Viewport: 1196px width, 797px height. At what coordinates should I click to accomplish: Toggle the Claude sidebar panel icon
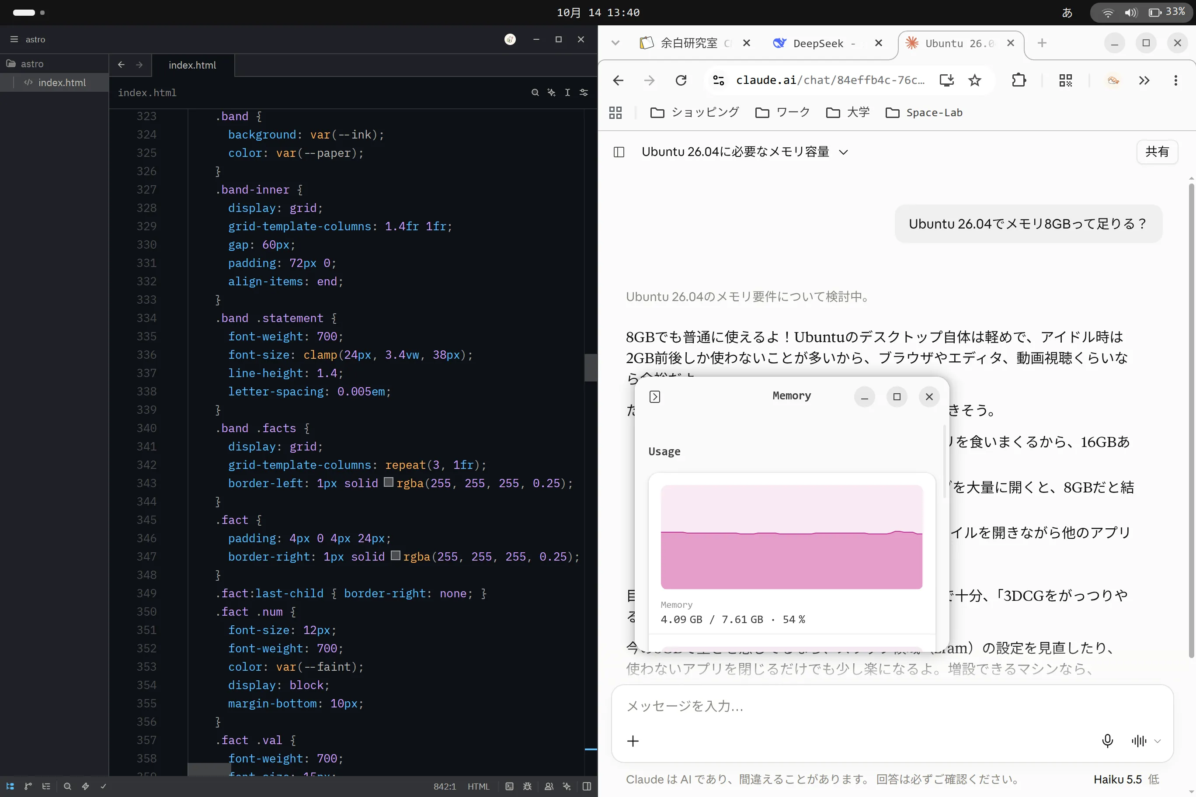tap(619, 152)
